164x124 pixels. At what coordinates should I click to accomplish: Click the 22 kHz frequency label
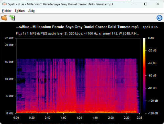click(9, 38)
